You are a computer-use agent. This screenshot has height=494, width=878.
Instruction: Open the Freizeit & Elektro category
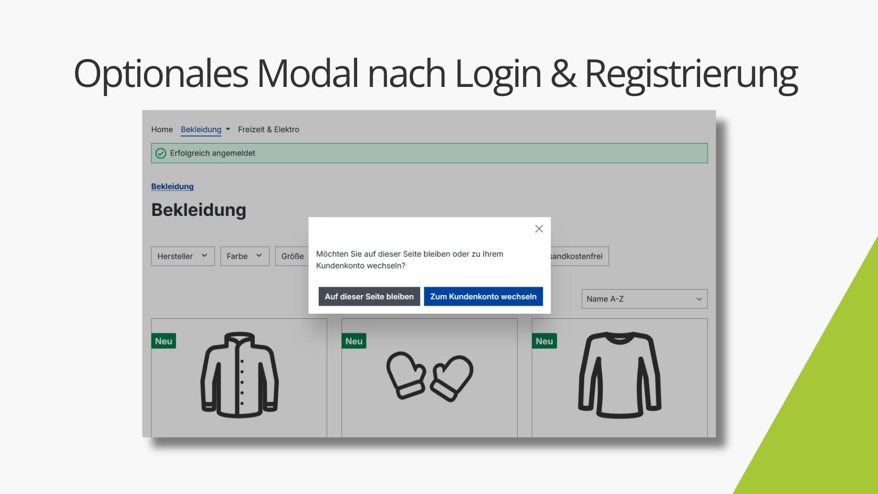coord(268,129)
